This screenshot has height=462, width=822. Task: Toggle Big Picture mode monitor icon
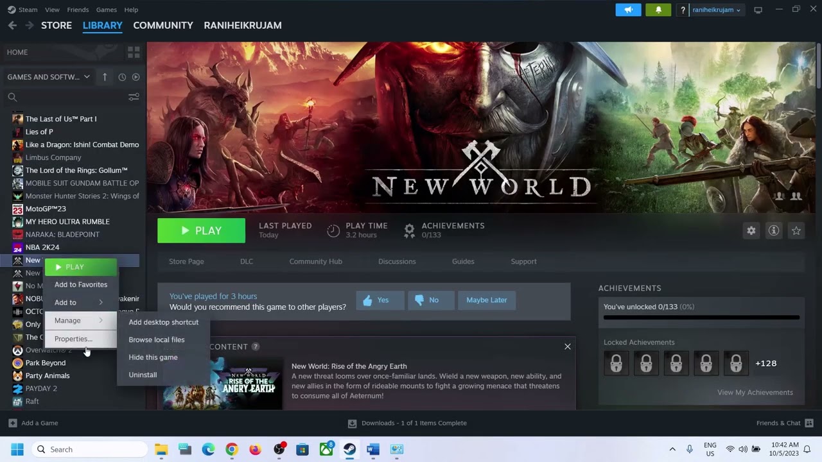coord(758,10)
